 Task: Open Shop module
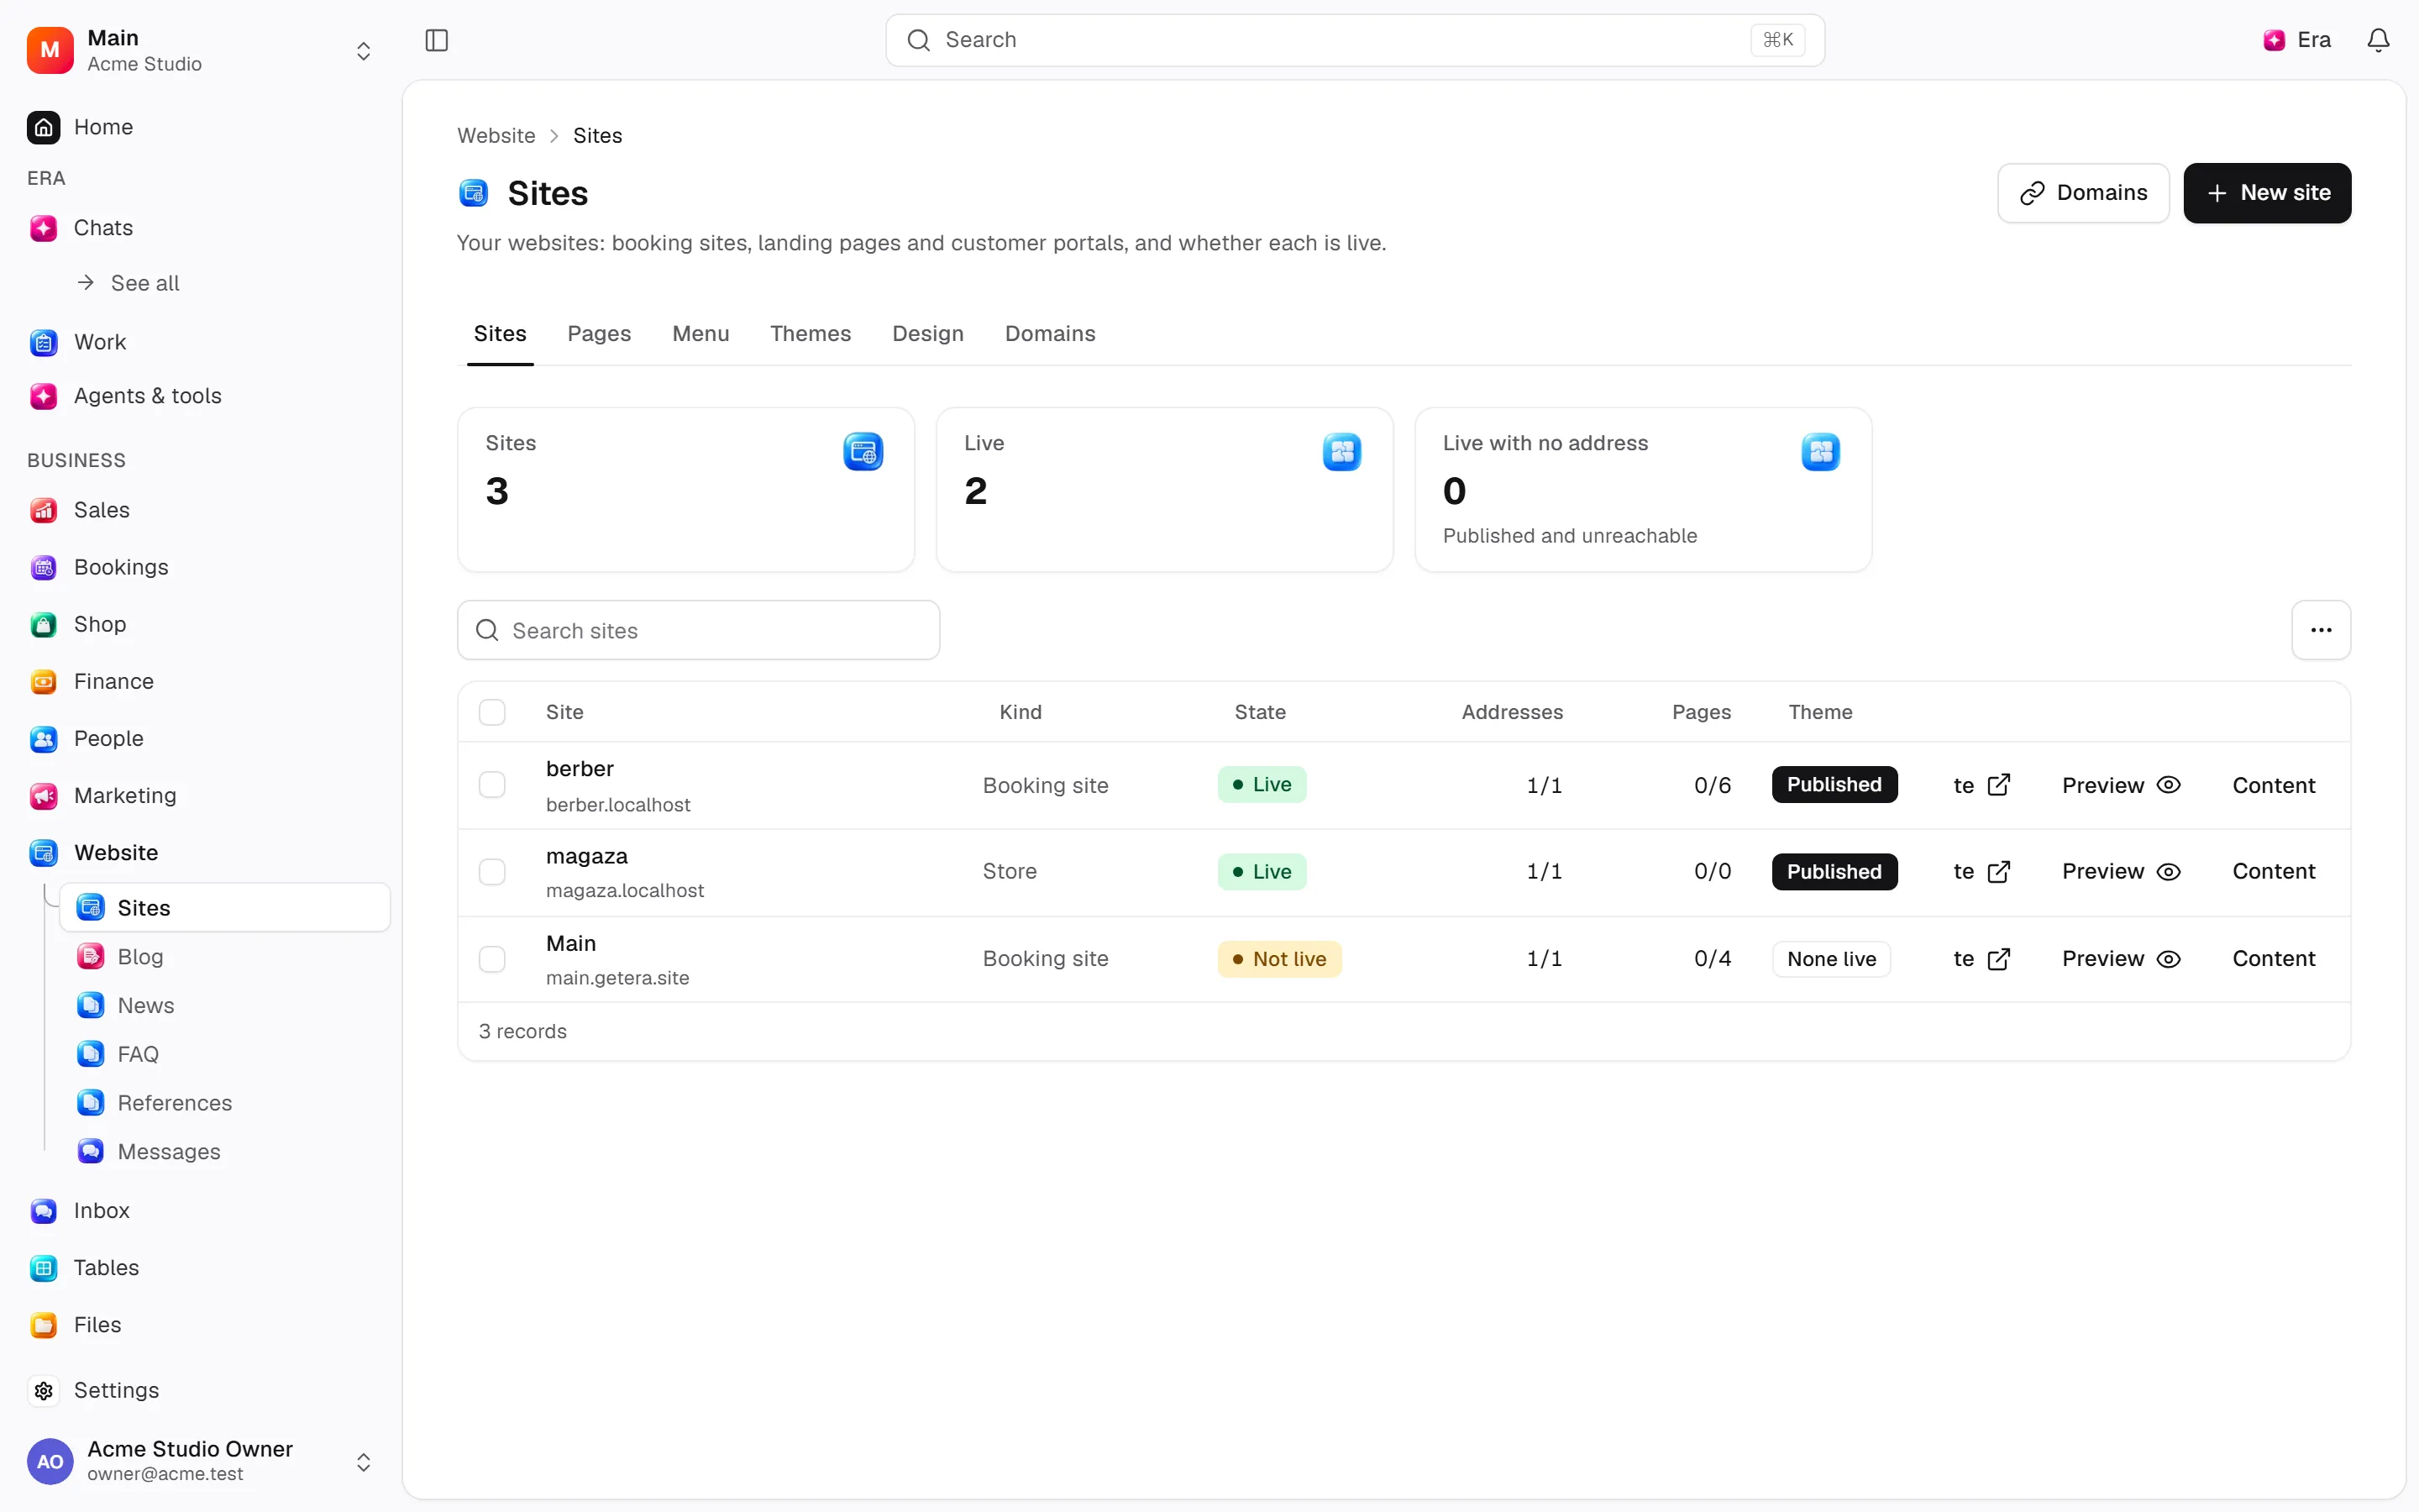[x=99, y=624]
